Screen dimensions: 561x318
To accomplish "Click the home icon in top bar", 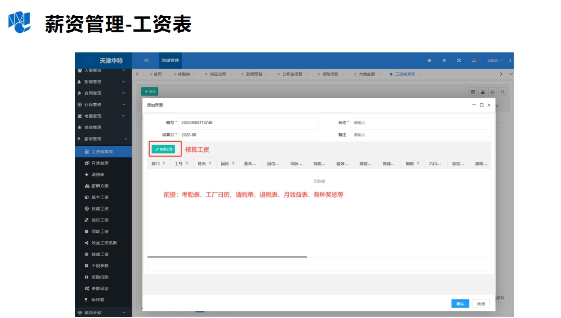I will point(429,60).
